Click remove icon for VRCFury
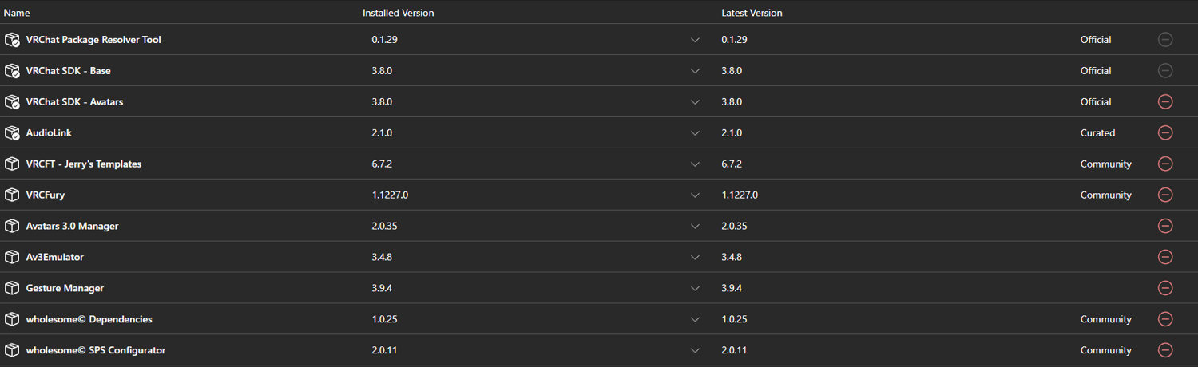The width and height of the screenshot is (1198, 367). (x=1165, y=195)
